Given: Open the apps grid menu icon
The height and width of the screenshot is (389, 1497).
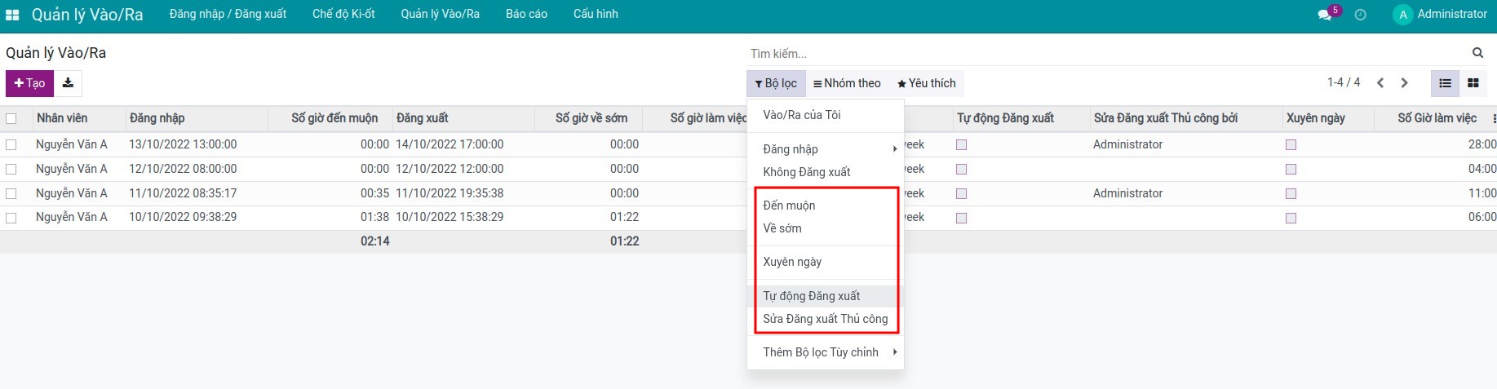Looking at the screenshot, I should coord(12,15).
